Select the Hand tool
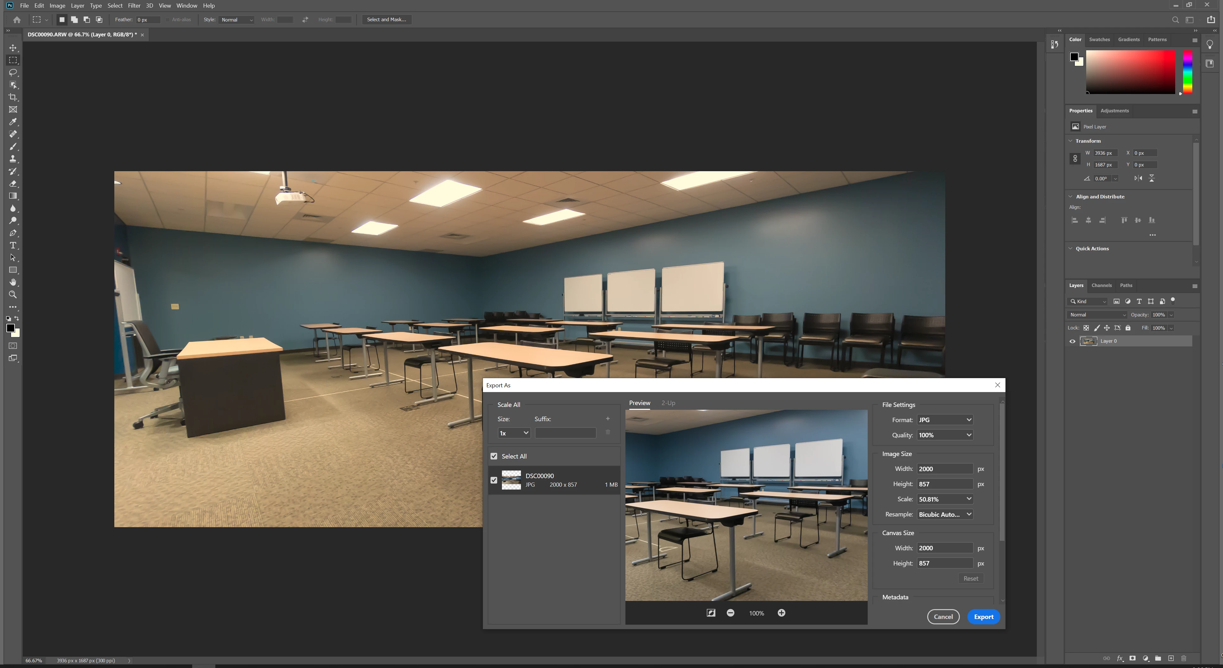 pos(13,282)
